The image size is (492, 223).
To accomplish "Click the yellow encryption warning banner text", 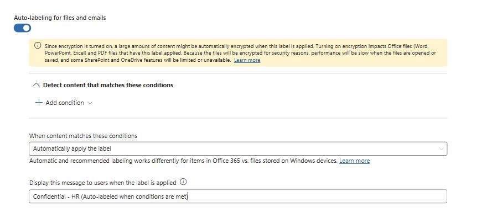I will click(240, 53).
